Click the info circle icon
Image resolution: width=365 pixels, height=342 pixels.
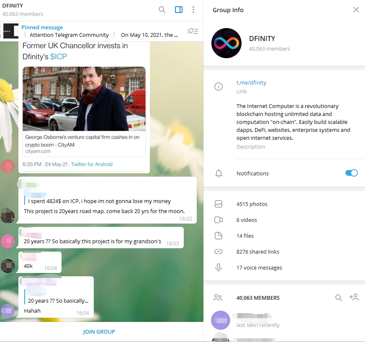(x=218, y=87)
